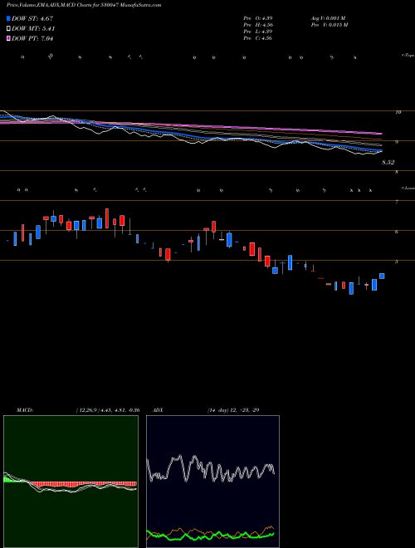The width and height of the screenshot is (415, 548).
Task: Click the green line in the ADX panel
Action: [210, 535]
